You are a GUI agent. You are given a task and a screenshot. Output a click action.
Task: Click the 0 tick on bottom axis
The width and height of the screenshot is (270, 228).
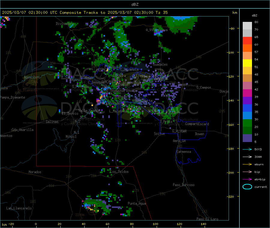tap(36, 224)
